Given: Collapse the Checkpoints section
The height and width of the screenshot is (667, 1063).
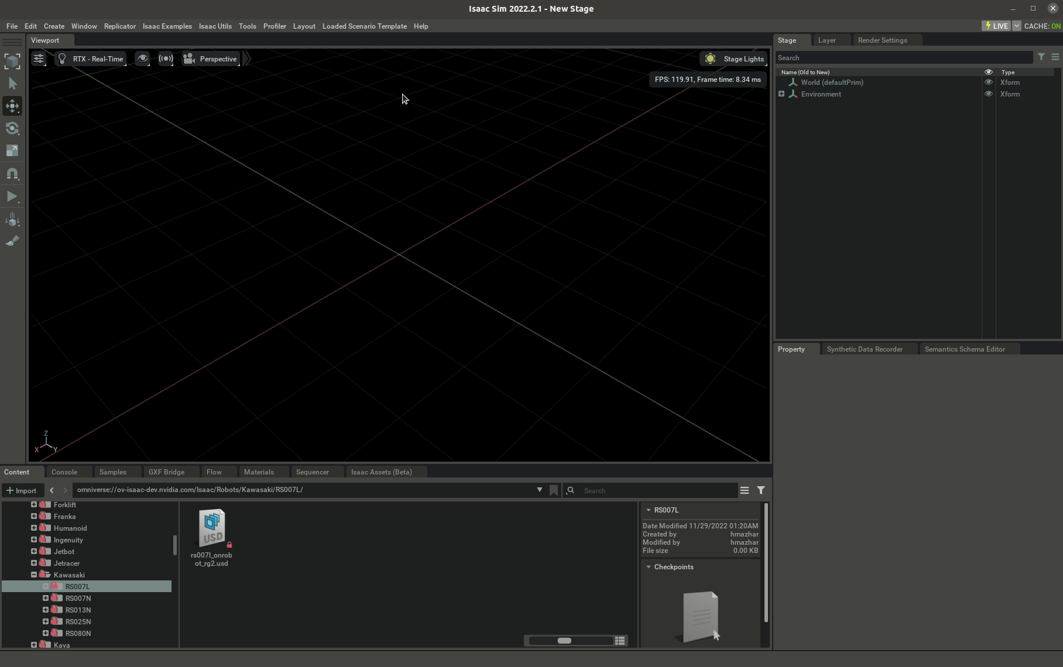Looking at the screenshot, I should pos(648,567).
